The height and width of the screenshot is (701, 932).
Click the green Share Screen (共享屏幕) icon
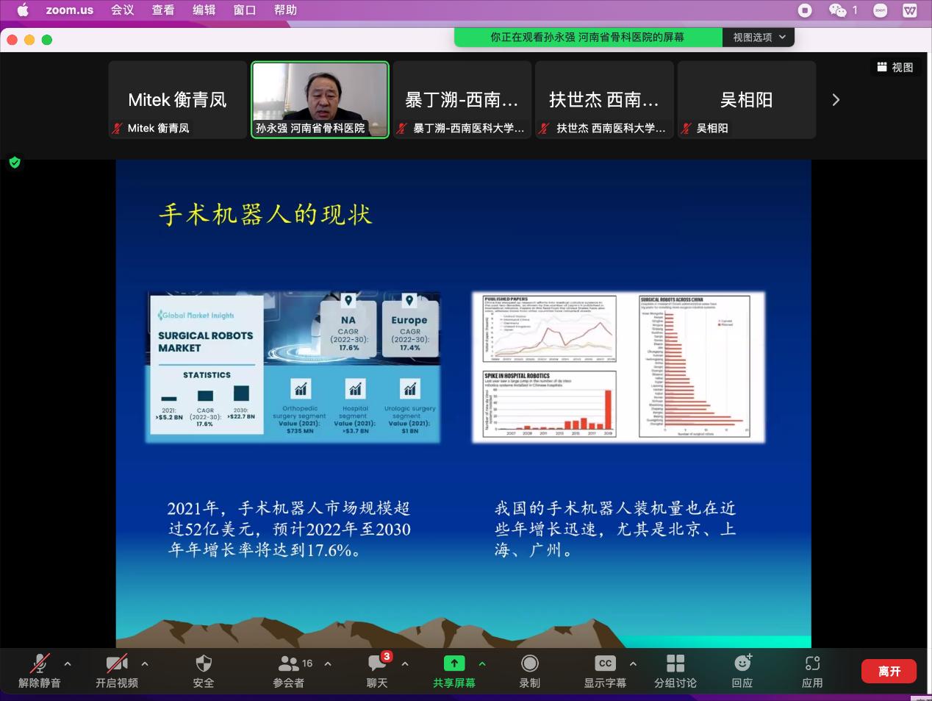454,663
